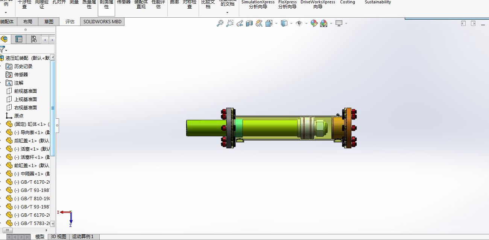
Task: Click the Display Style cube icon
Action: (x=284, y=23)
